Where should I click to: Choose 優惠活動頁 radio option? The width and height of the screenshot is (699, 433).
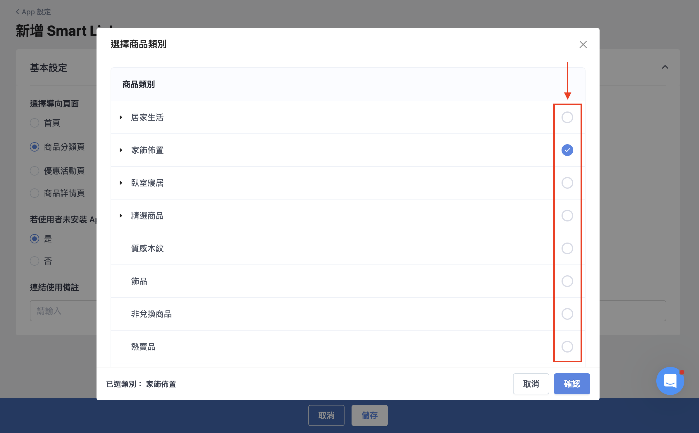coord(35,171)
